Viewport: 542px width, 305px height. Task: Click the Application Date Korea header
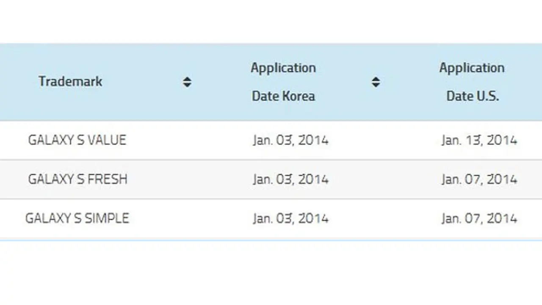[283, 82]
